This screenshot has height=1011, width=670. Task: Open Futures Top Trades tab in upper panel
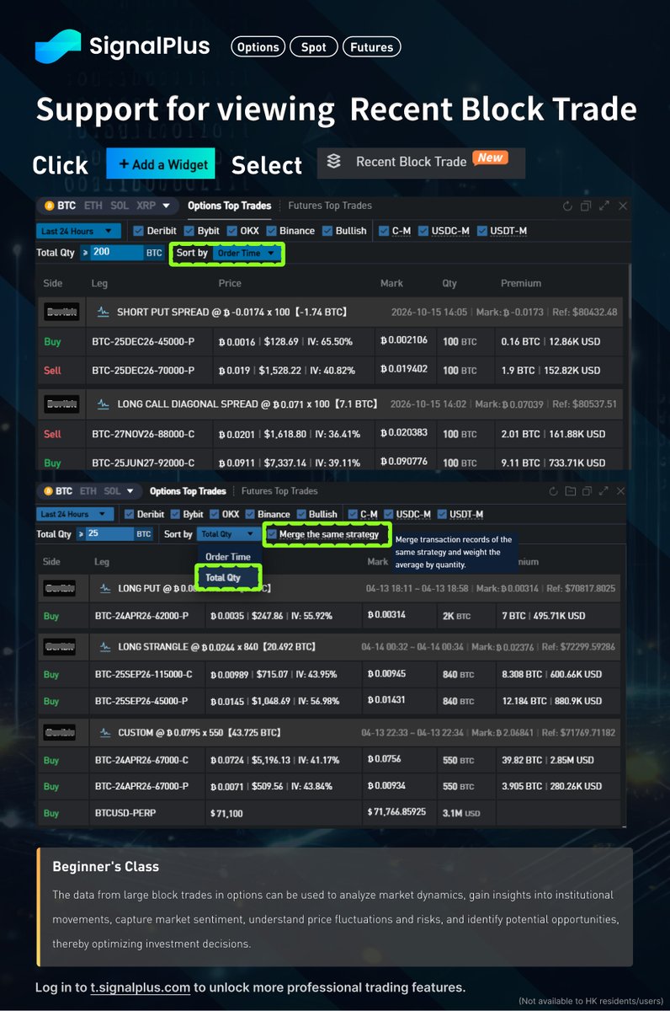[330, 206]
